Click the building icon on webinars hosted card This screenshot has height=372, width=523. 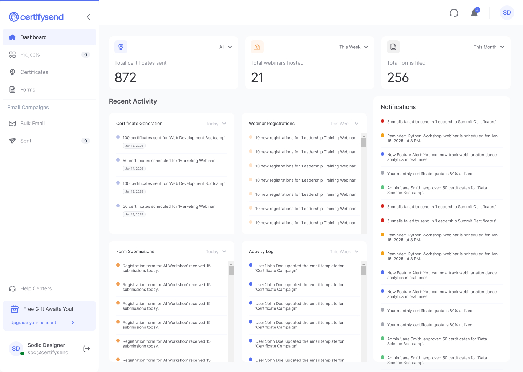[x=257, y=47]
